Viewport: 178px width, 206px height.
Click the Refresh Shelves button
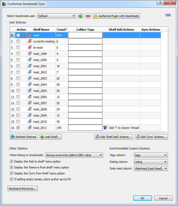point(24,137)
